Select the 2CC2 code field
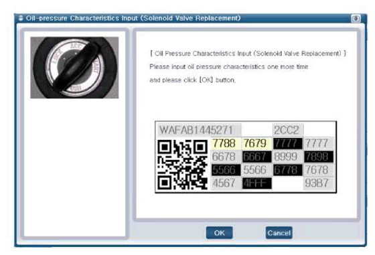Viewport: 375px width, 255px height. [x=288, y=131]
